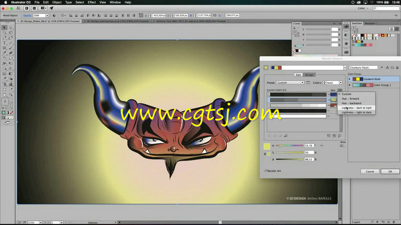Open the Opacity dropdown arrow
The height and width of the screenshot is (225, 401).
click(47, 15)
